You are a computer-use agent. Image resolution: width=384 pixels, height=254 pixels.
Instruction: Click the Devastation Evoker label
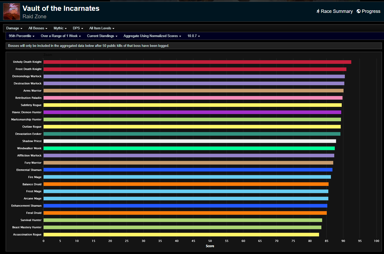pyautogui.click(x=28, y=134)
